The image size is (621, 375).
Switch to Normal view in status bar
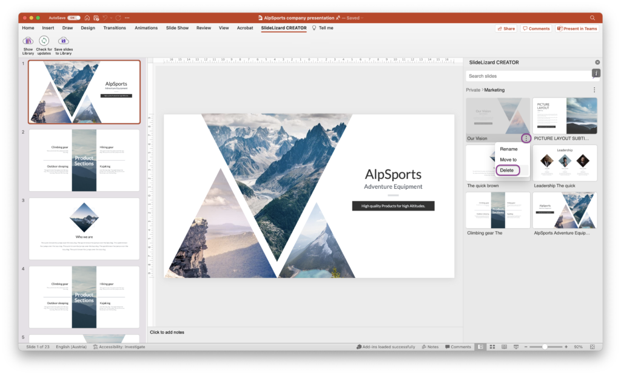480,347
